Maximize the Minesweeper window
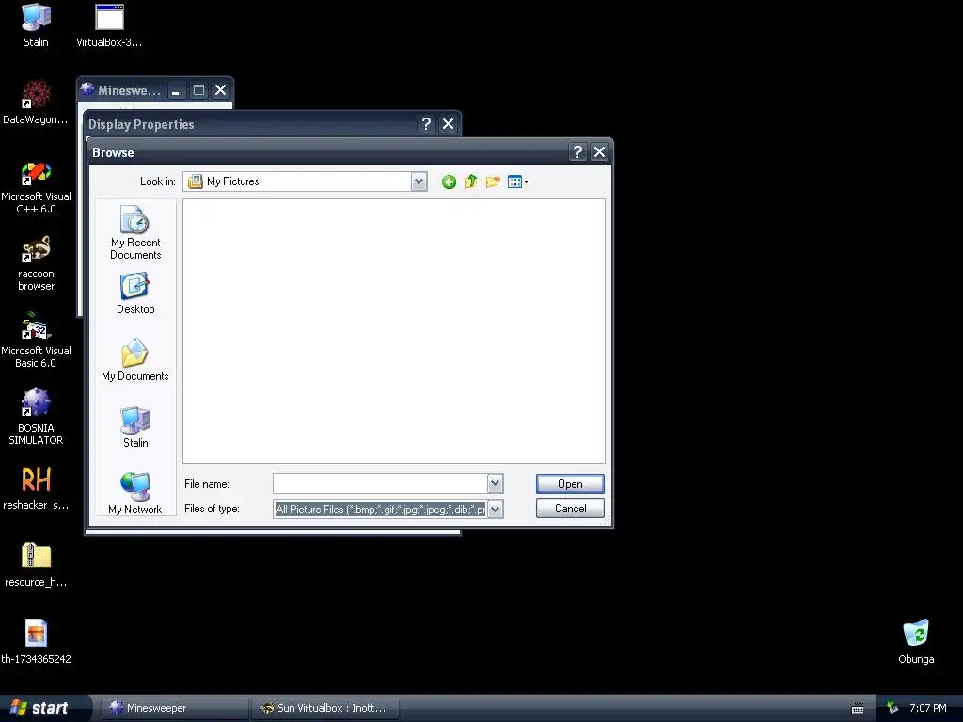Screen dimensions: 963x722 tap(198, 91)
